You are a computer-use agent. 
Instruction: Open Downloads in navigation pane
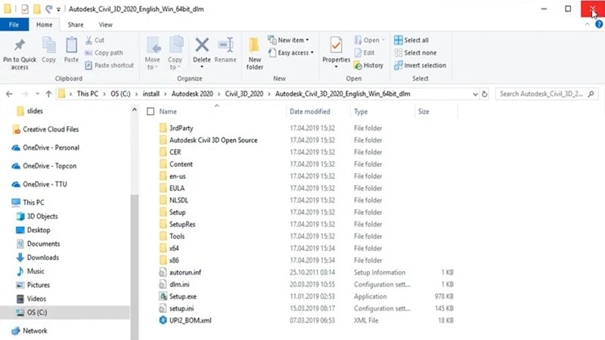tap(37, 258)
